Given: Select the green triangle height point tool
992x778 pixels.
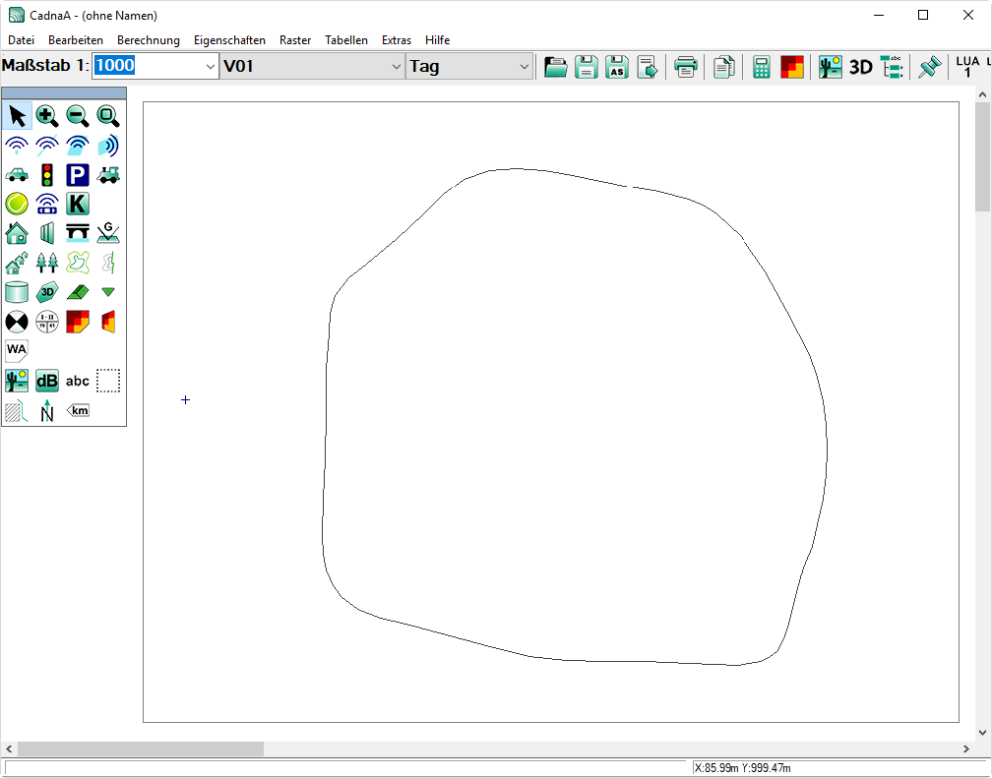Looking at the screenshot, I should click(x=108, y=292).
